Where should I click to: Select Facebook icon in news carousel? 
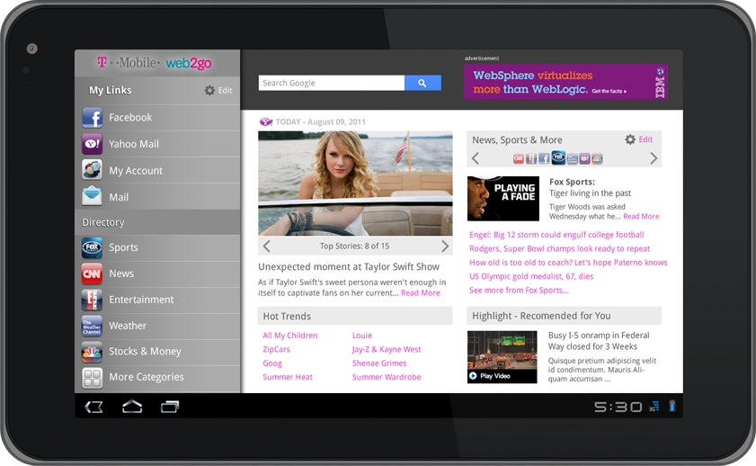point(544,158)
